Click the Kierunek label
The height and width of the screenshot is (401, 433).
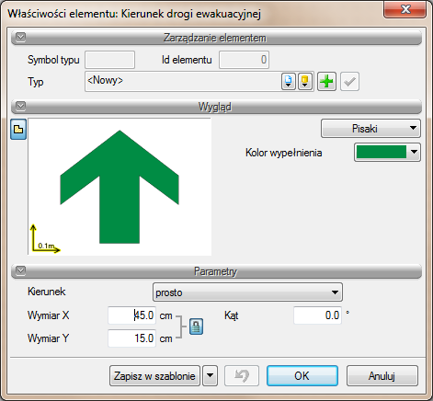tap(47, 292)
